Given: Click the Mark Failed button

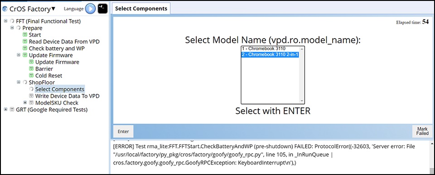Looking at the screenshot, I should [422, 131].
